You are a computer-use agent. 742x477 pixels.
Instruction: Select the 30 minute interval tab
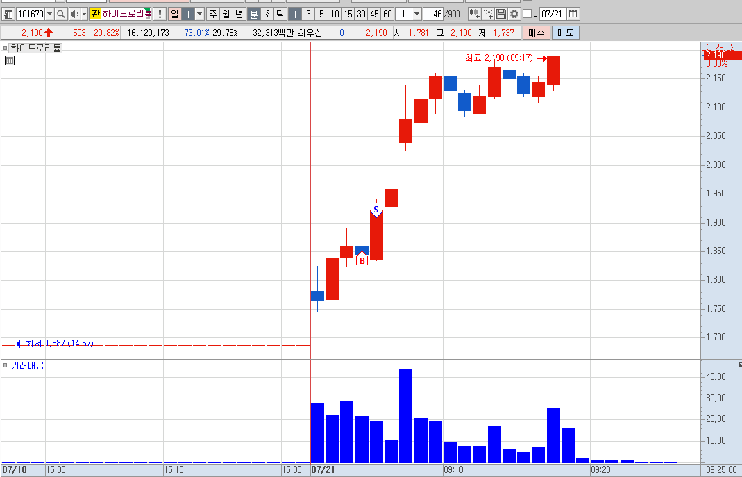coord(361,14)
